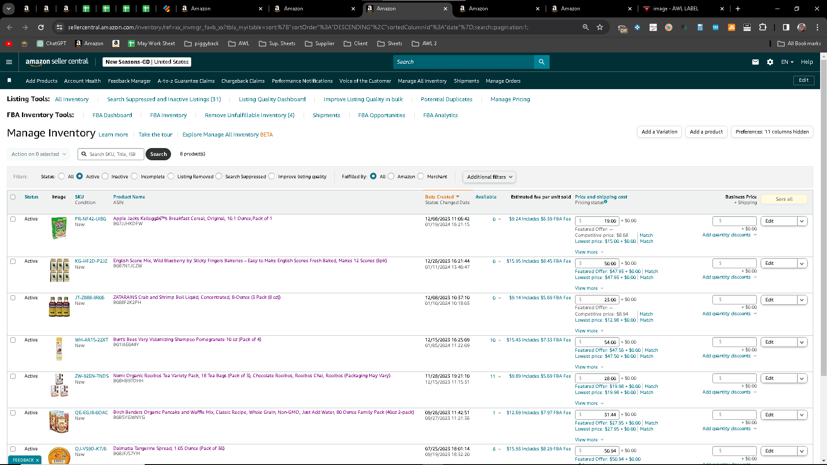This screenshot has width=827, height=465.
Task: Select the Inactive status radio button
Action: [105, 176]
